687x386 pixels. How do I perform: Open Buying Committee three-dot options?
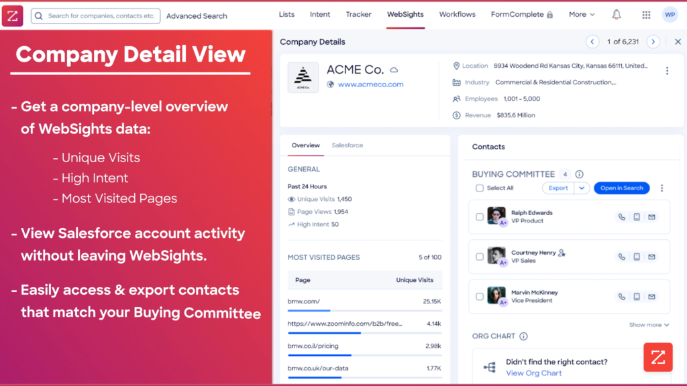click(662, 188)
